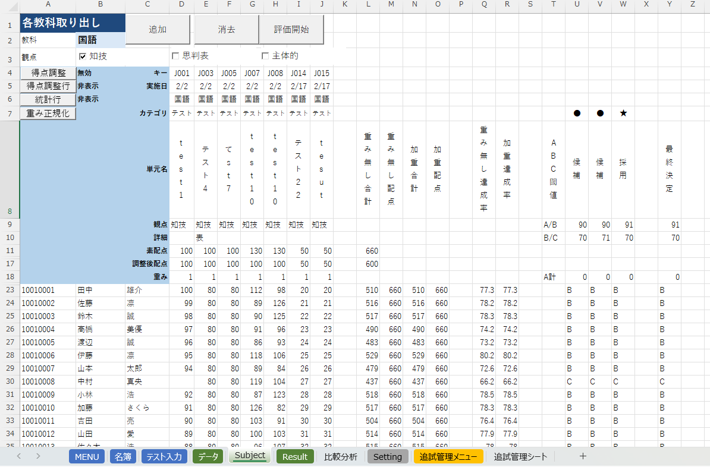Uncheck the 知技 checkbox
The height and width of the screenshot is (467, 710).
[x=83, y=56]
